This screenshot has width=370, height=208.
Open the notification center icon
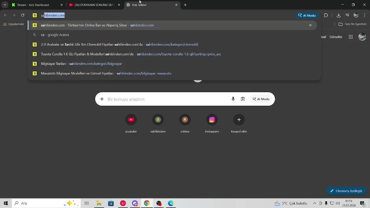coord(362,203)
